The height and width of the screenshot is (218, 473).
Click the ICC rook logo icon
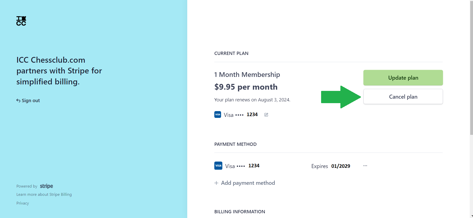click(x=21, y=21)
